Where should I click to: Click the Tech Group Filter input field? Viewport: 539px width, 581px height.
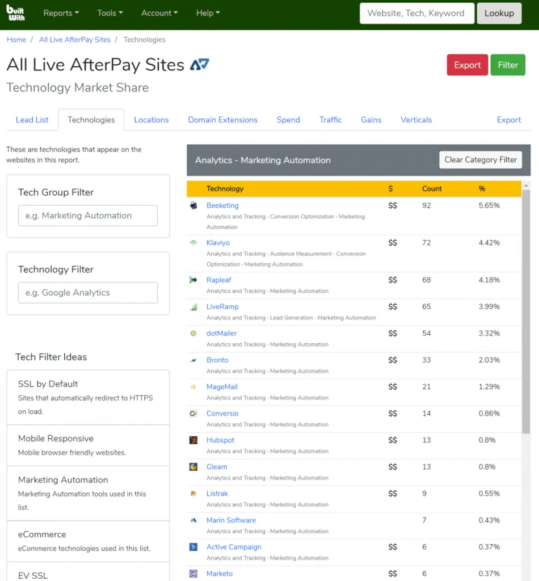[x=88, y=216]
